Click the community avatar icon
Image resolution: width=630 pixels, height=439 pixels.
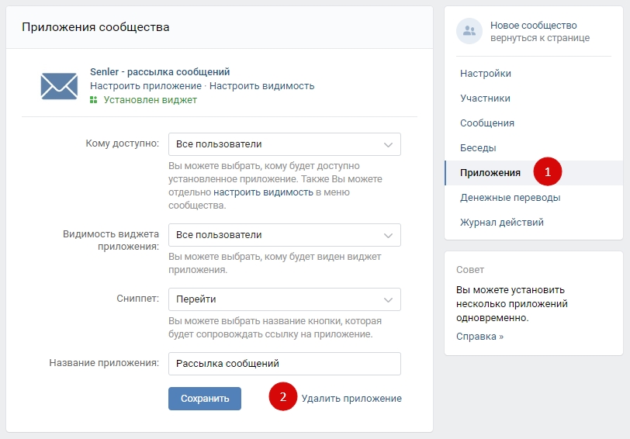[469, 31]
